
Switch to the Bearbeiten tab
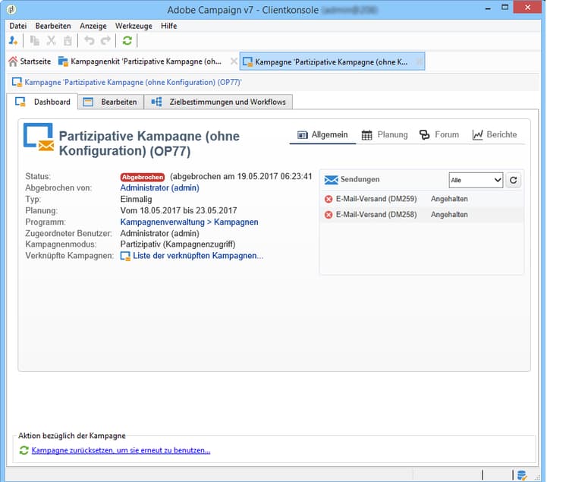(110, 102)
